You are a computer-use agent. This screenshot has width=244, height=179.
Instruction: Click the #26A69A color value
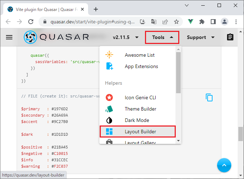[x=60, y=115]
